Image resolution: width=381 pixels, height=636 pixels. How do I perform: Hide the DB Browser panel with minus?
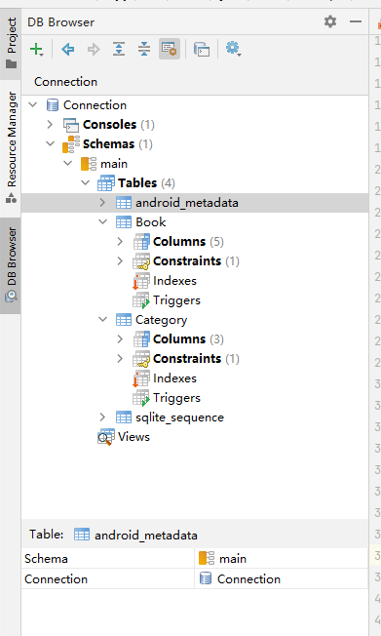click(x=356, y=21)
